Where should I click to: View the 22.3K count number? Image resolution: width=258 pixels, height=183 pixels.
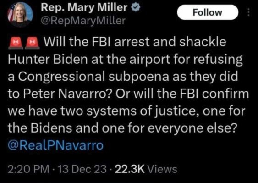129,169
